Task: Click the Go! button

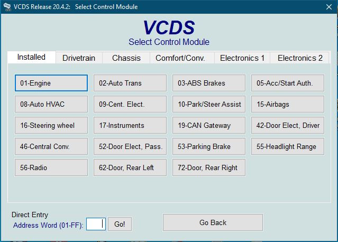Action: [120, 224]
